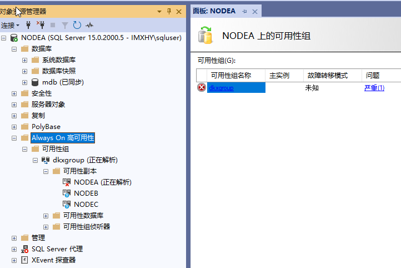Select the NODEA SQL Server node
Image resolution: width=401 pixels, height=268 pixels.
[x=101, y=38]
